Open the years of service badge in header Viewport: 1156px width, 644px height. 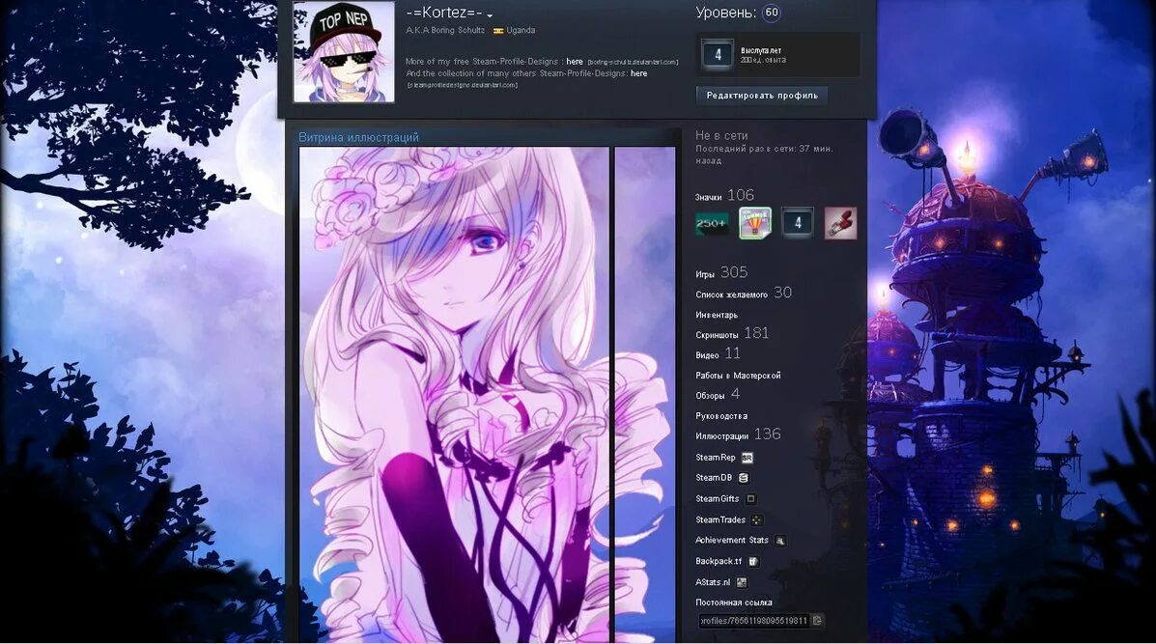[718, 54]
